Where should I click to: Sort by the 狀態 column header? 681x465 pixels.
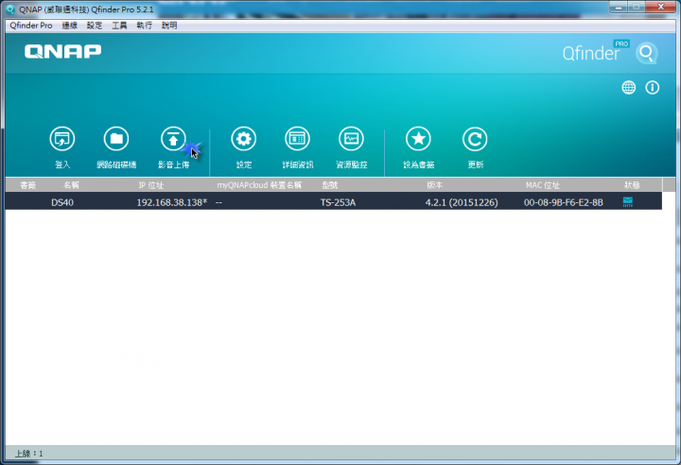(632, 185)
